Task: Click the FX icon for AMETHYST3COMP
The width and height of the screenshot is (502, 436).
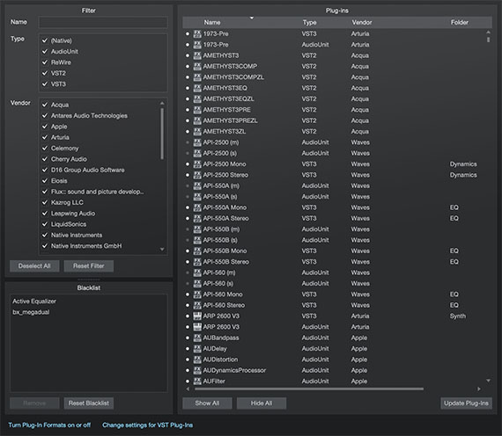Action: point(197,66)
